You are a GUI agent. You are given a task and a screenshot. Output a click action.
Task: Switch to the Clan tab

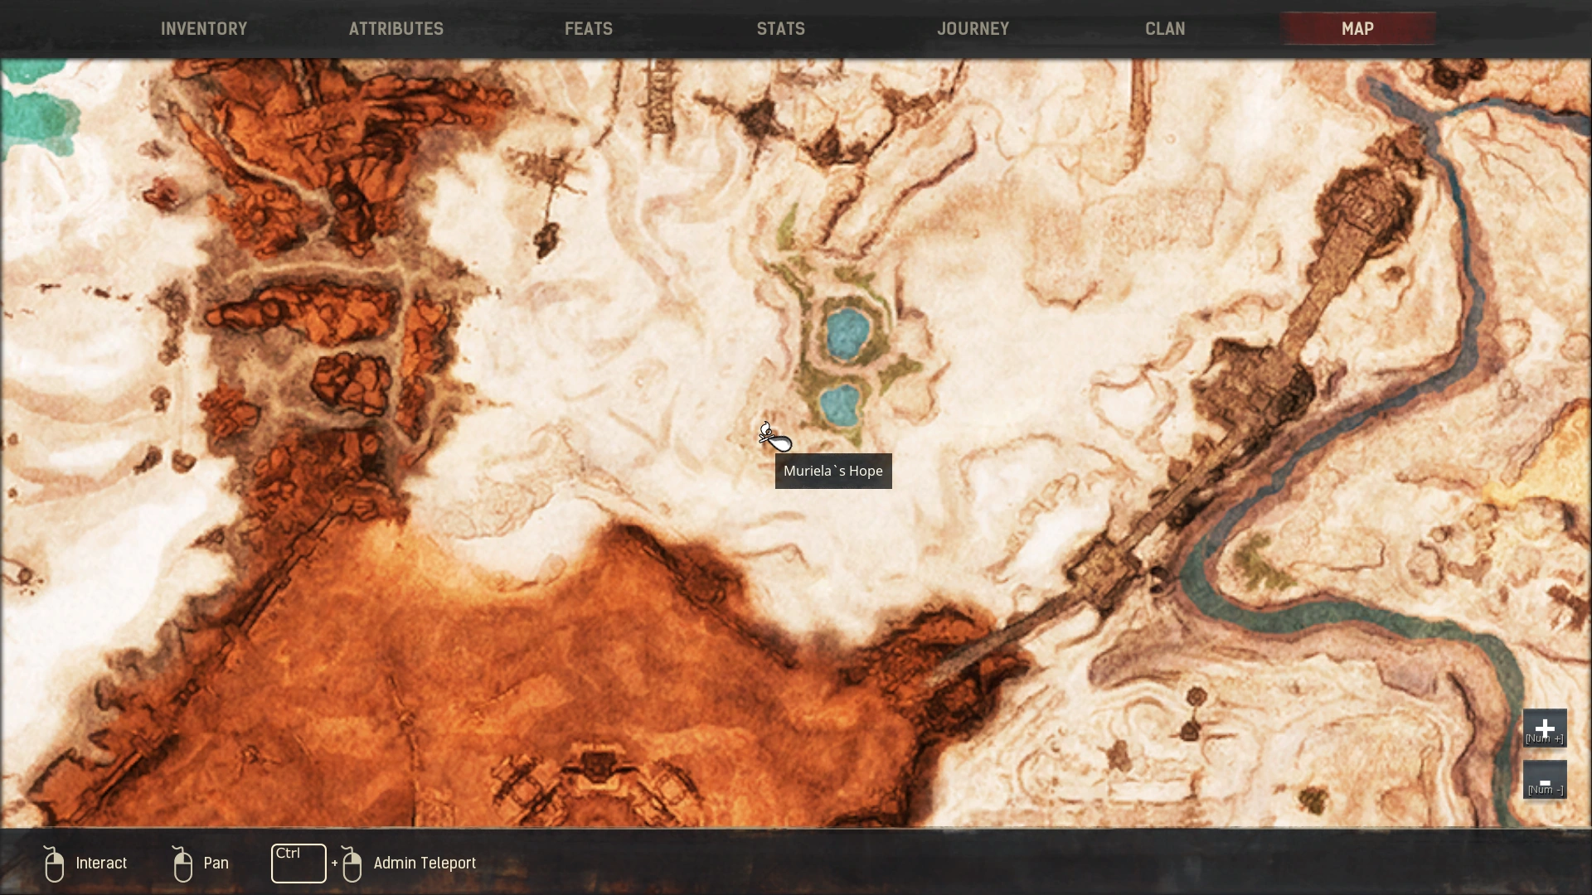(x=1165, y=29)
